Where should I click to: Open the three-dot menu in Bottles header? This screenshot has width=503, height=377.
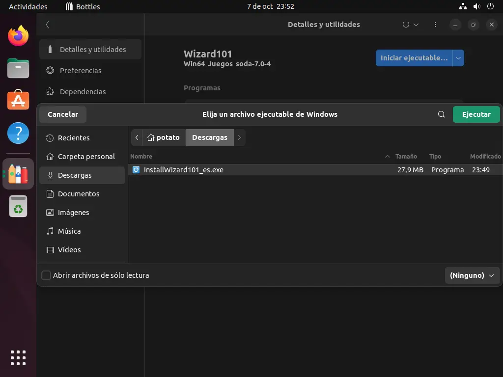coord(435,25)
